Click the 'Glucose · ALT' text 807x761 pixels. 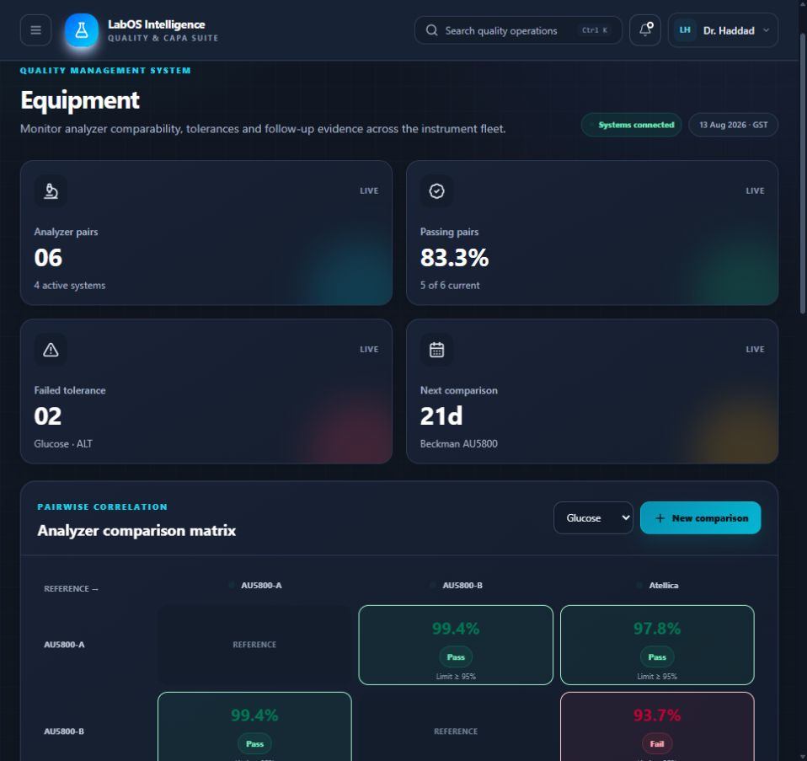point(63,444)
